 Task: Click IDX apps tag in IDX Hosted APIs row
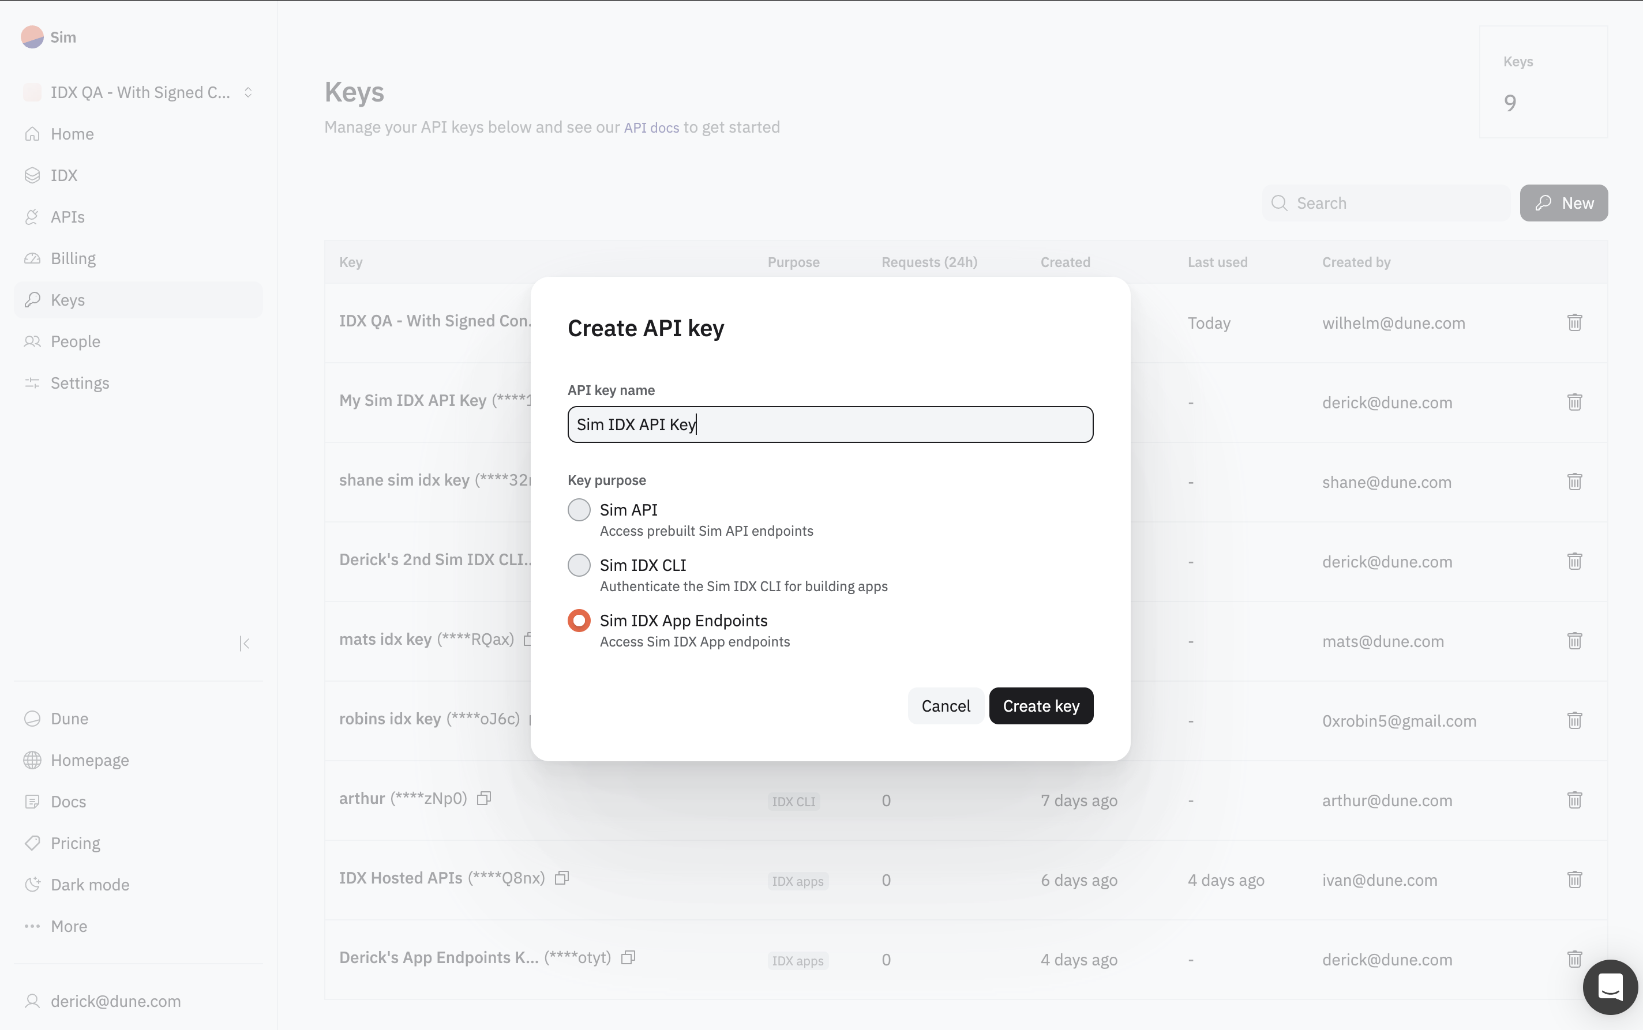coord(797,881)
